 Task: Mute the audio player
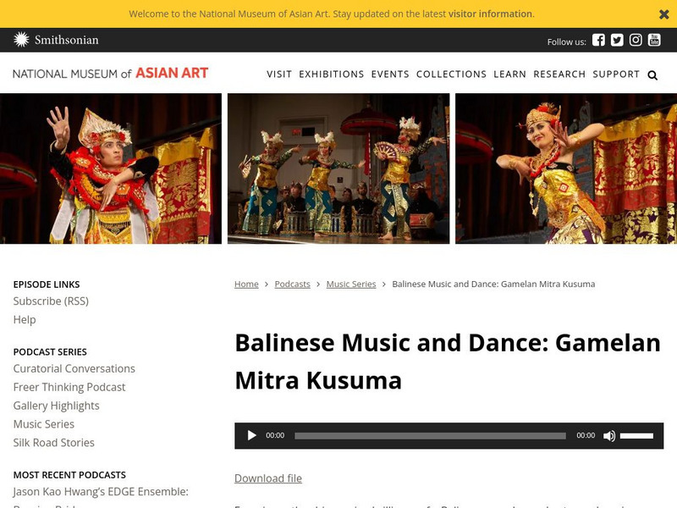(x=610, y=435)
